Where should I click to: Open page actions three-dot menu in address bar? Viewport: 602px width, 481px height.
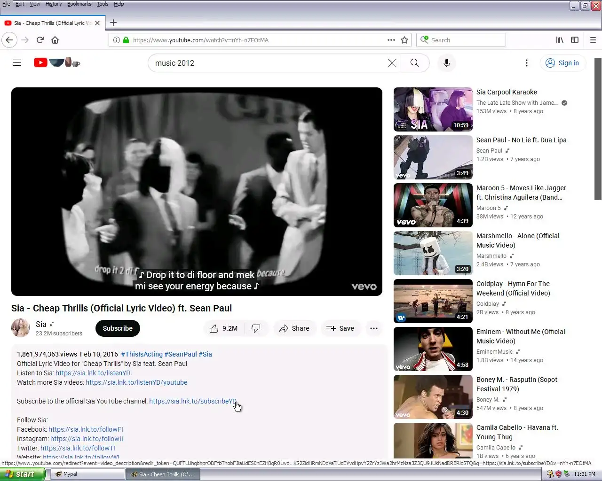tap(391, 40)
